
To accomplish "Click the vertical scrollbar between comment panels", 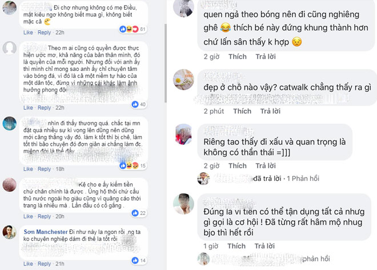I will 166,63.
